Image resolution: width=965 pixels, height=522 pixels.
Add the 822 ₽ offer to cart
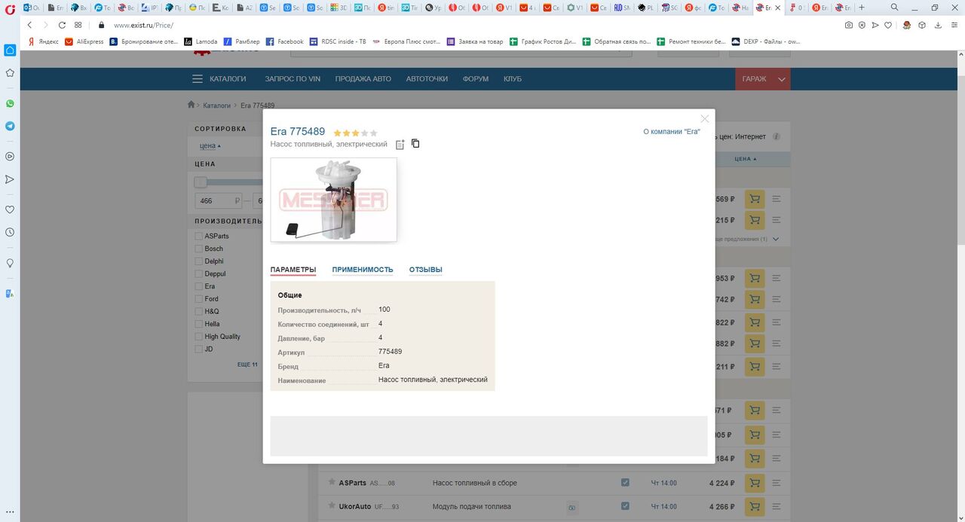click(755, 322)
